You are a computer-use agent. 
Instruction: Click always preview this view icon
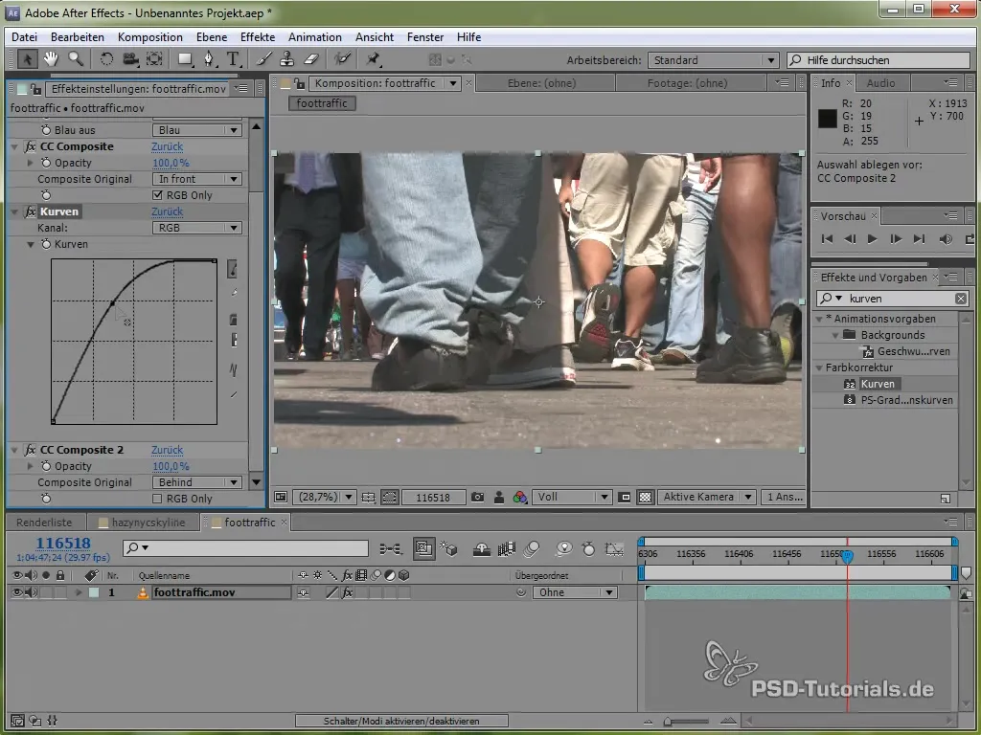281,498
